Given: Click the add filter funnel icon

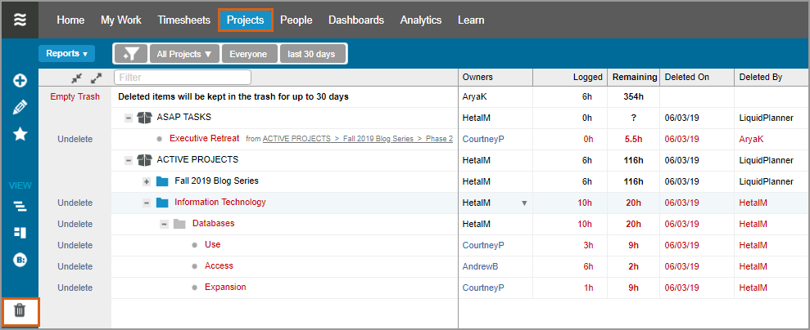Looking at the screenshot, I should (x=129, y=54).
